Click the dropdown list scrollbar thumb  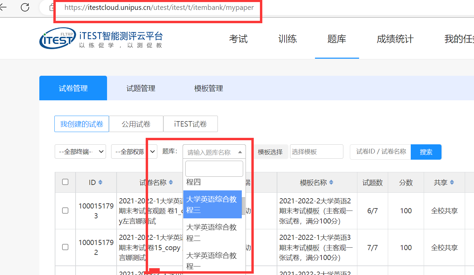[x=243, y=205]
